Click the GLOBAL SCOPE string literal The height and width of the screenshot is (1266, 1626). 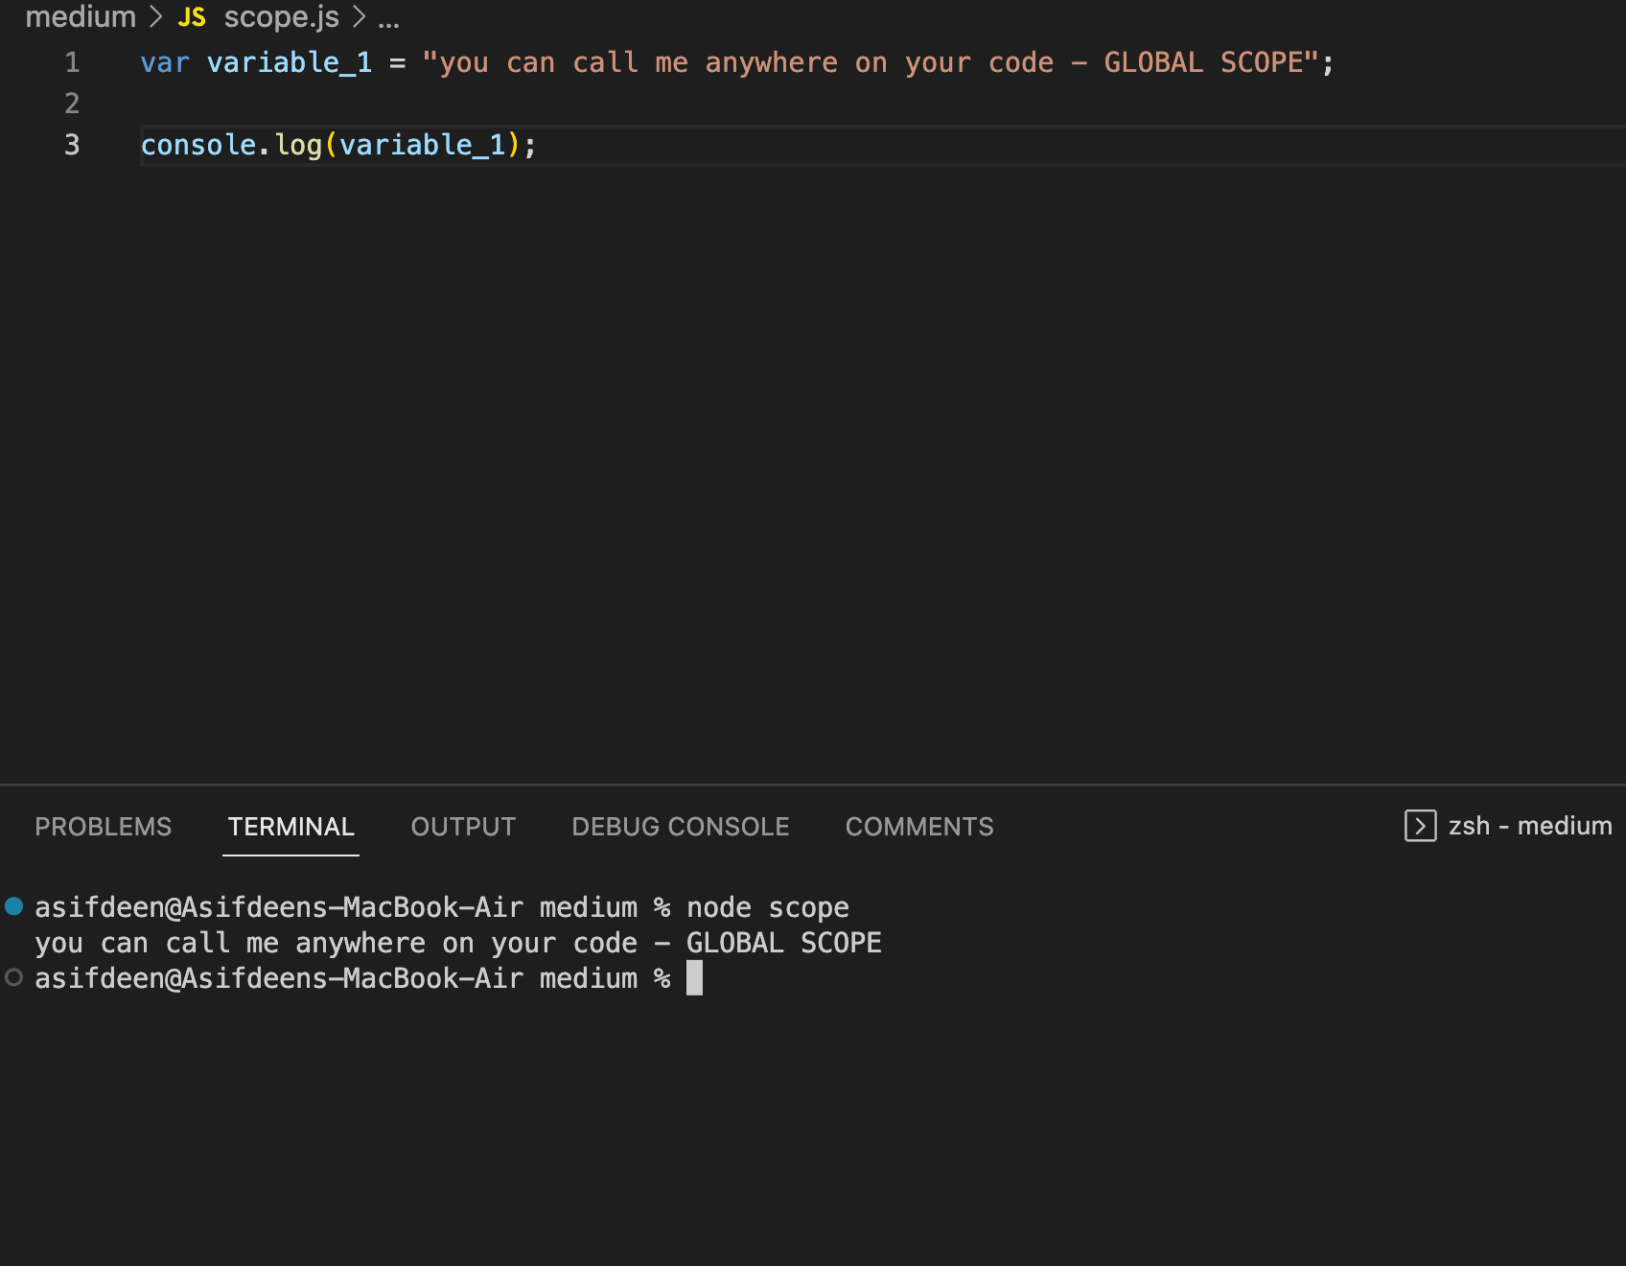point(871,62)
